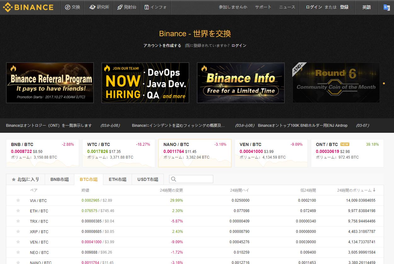Open the ニュース news link

287,7
